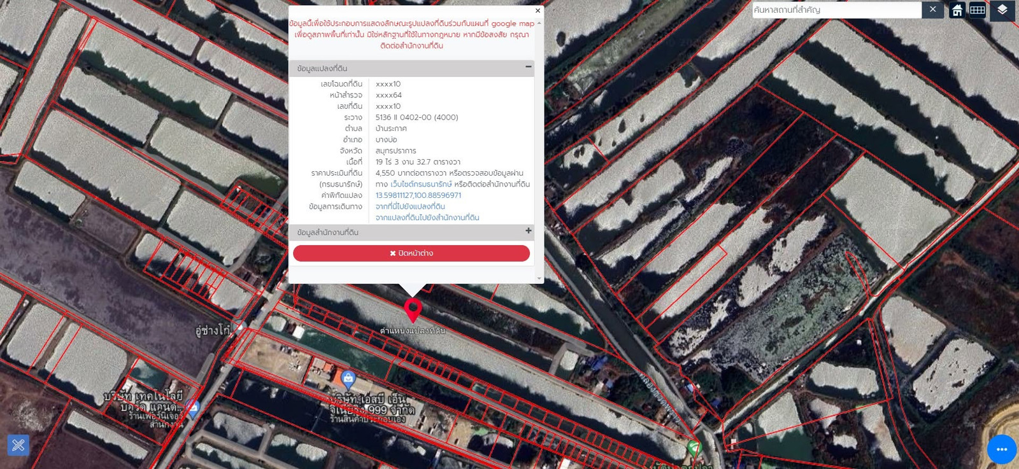Click the blue map marker near เทคโนโลยี

pos(193,409)
